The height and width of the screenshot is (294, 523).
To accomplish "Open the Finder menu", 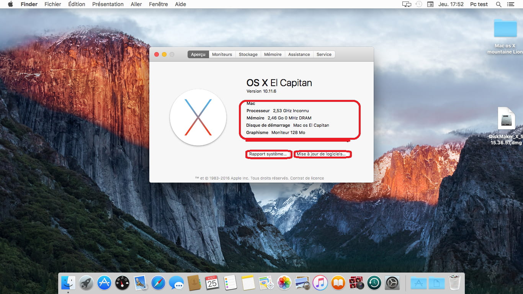I will click(29, 4).
